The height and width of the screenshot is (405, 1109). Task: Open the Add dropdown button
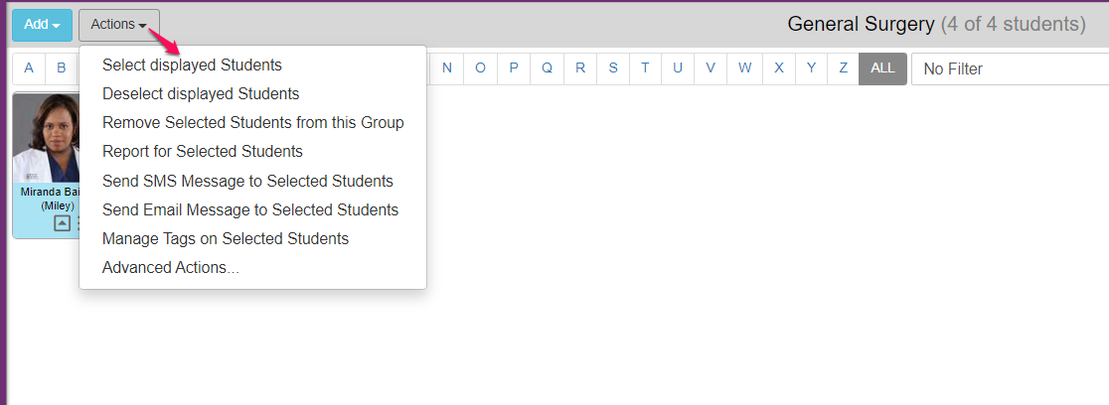tap(42, 25)
